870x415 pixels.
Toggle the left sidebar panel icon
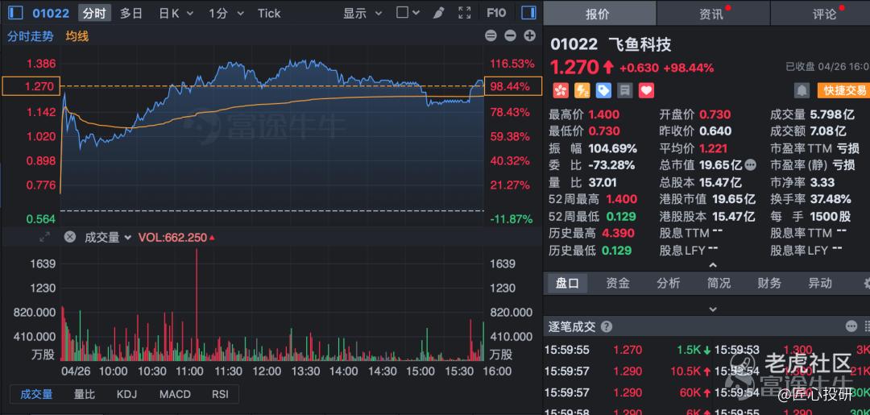[15, 13]
